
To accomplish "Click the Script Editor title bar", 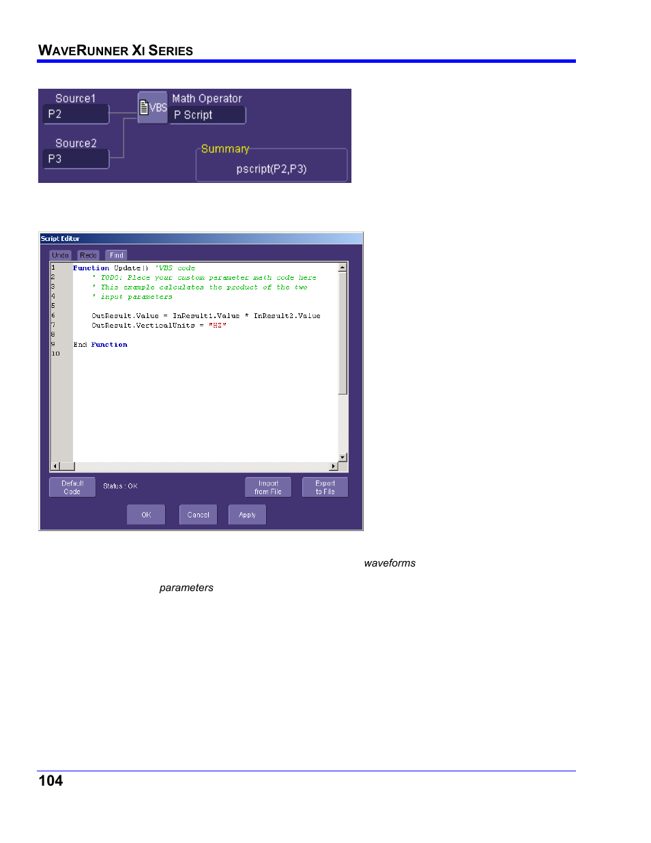I will [x=201, y=239].
